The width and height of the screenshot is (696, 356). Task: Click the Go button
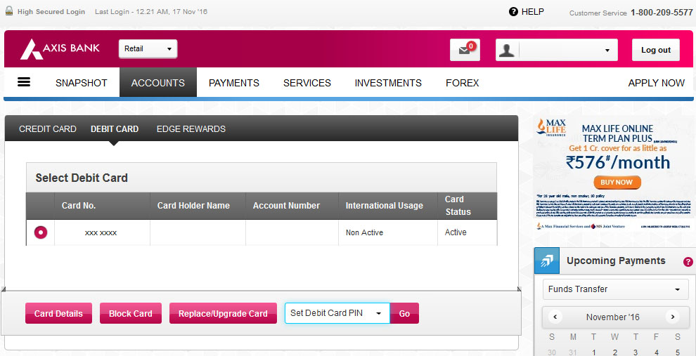[x=404, y=313]
